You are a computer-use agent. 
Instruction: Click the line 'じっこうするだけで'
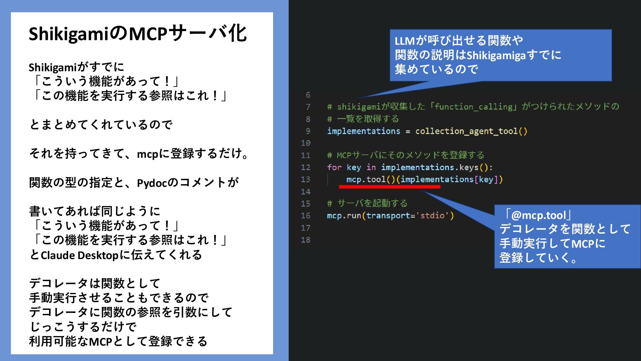click(x=83, y=327)
